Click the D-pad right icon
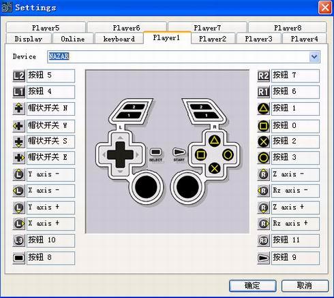This screenshot has height=298, width=334. click(x=18, y=158)
